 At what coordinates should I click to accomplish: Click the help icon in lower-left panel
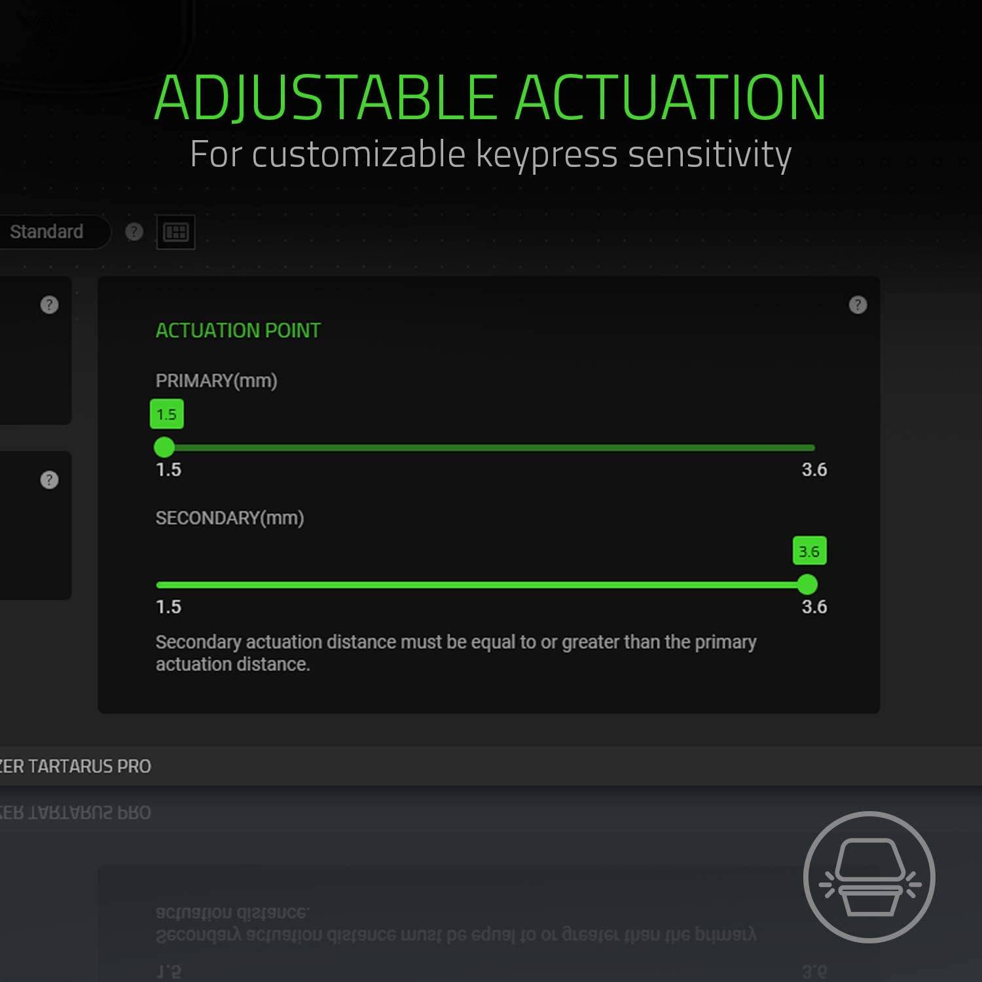pos(49,480)
